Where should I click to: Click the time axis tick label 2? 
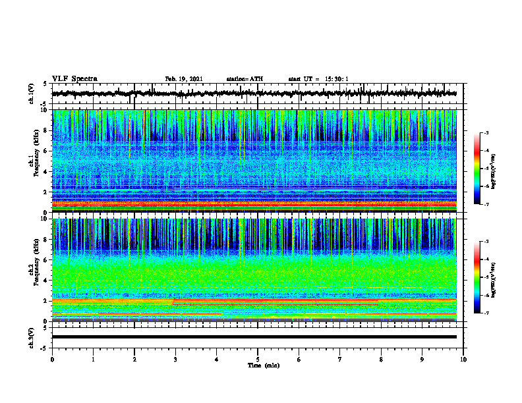[x=134, y=360]
